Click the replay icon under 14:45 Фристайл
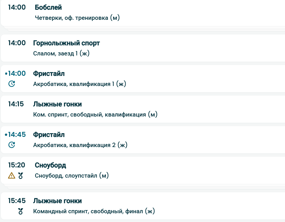This screenshot has height=222, width=285. [x=12, y=145]
